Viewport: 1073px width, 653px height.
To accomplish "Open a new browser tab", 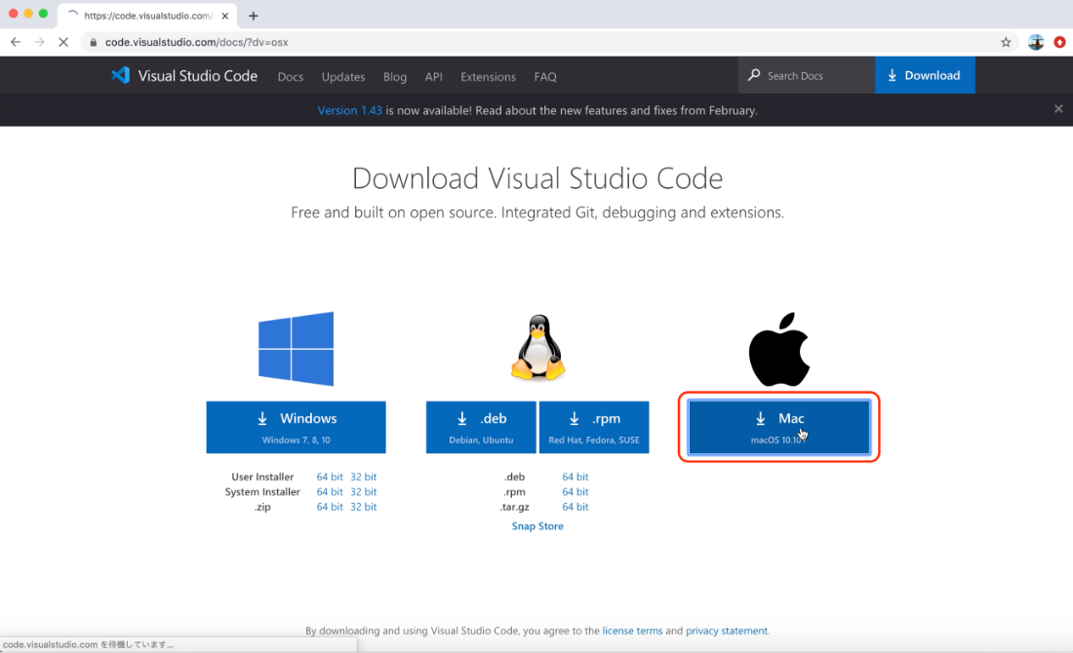I will click(254, 15).
